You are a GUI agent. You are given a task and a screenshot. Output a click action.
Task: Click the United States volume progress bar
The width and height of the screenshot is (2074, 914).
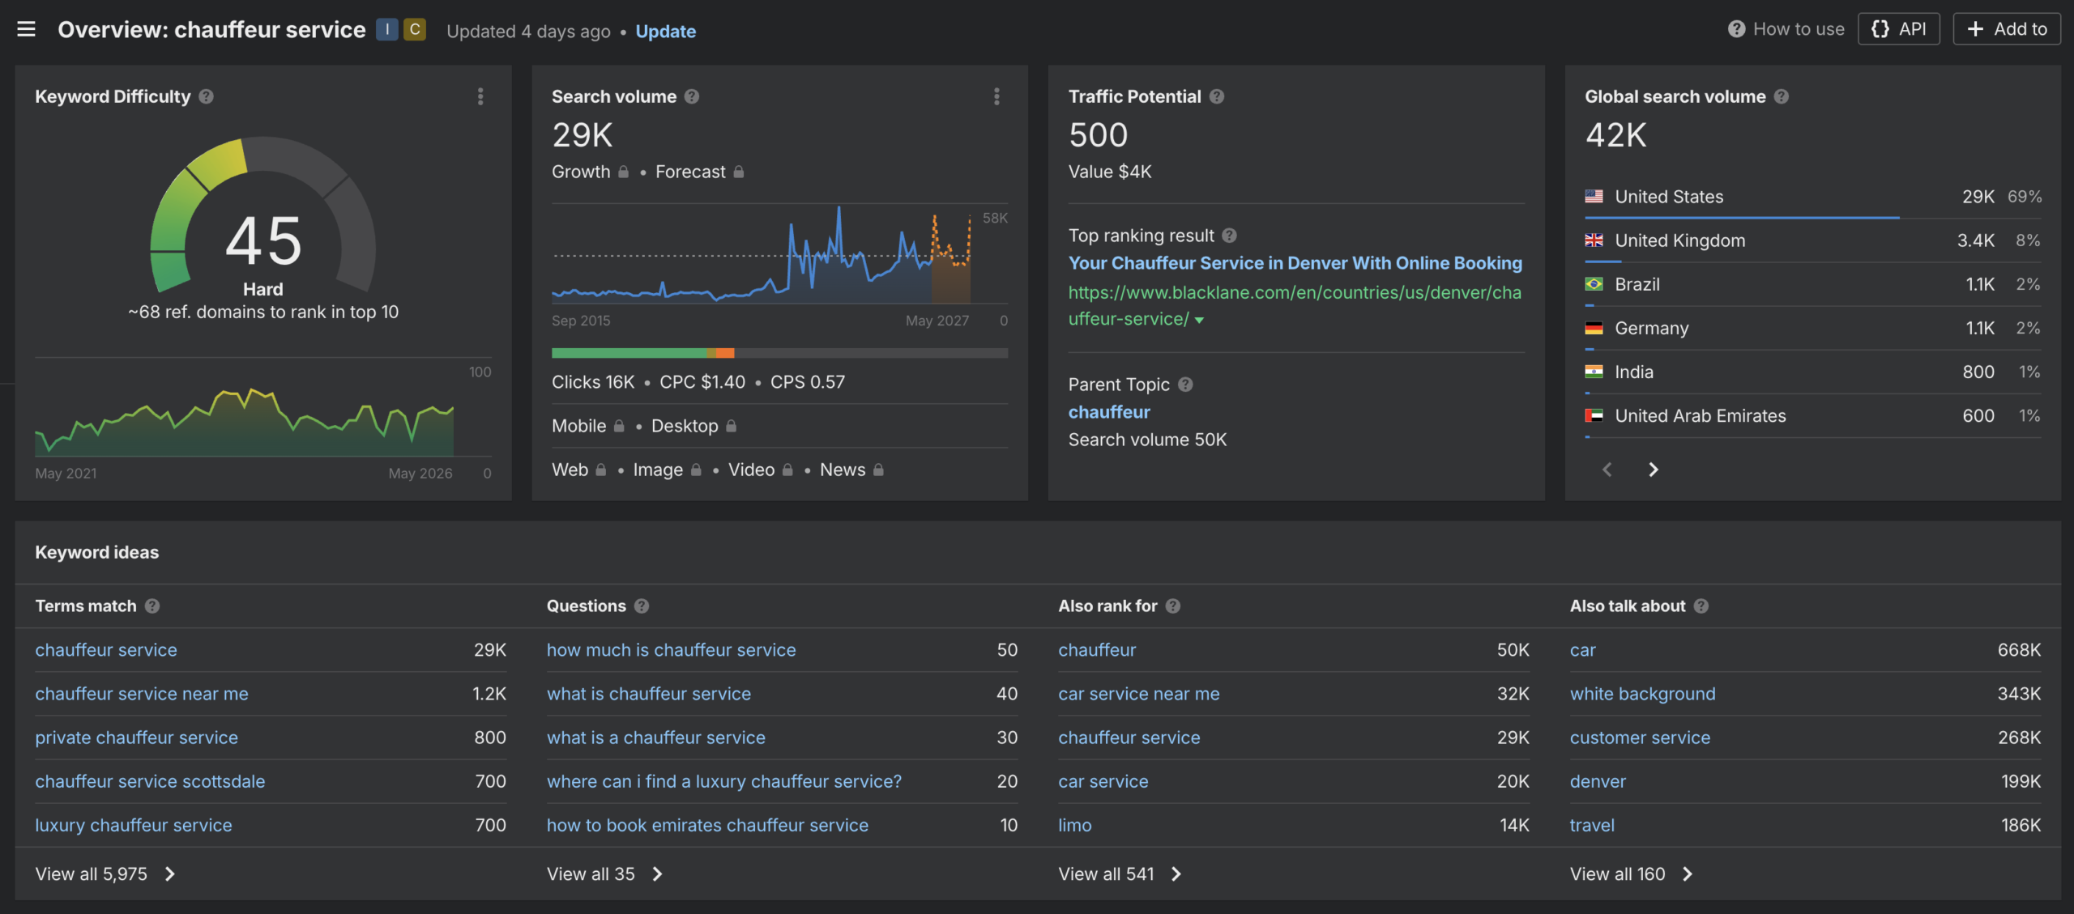coord(1742,217)
